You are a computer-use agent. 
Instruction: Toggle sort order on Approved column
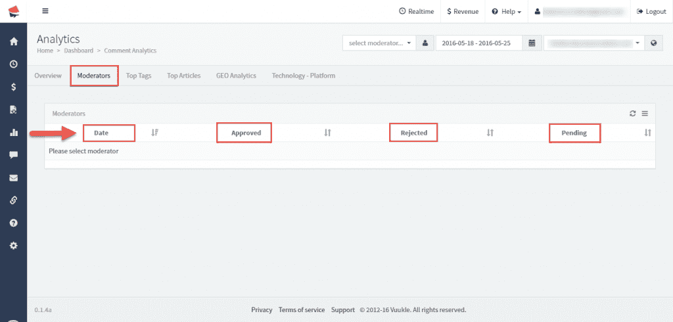327,133
